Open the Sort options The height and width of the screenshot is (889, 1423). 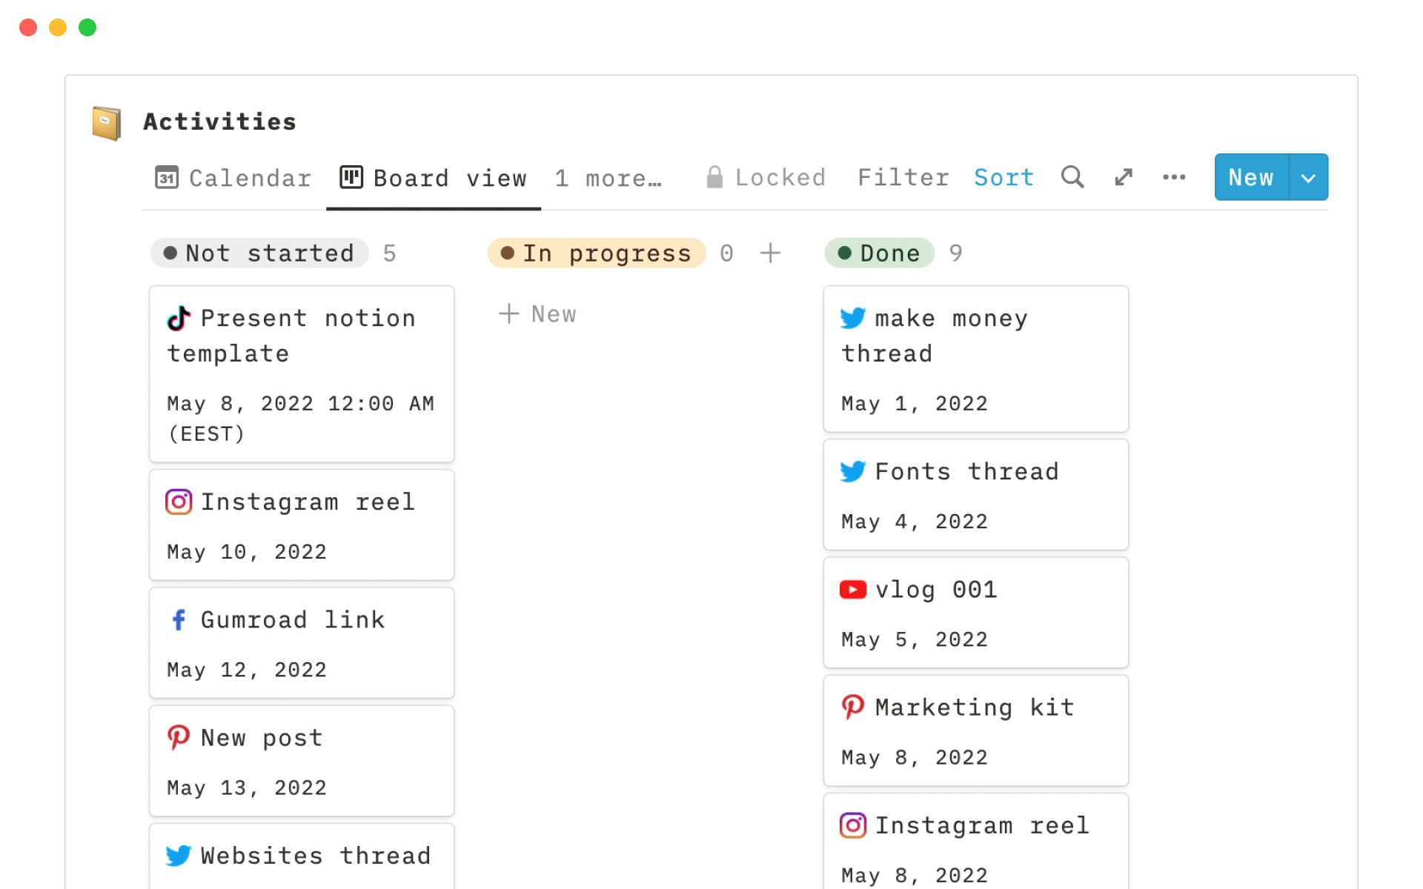point(1004,178)
